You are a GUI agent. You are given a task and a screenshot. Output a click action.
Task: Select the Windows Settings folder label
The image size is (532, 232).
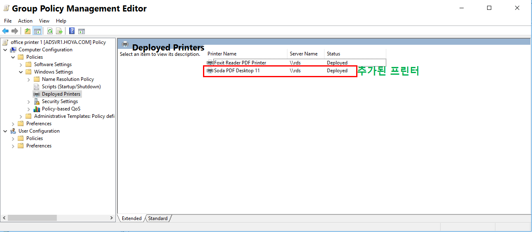click(53, 72)
